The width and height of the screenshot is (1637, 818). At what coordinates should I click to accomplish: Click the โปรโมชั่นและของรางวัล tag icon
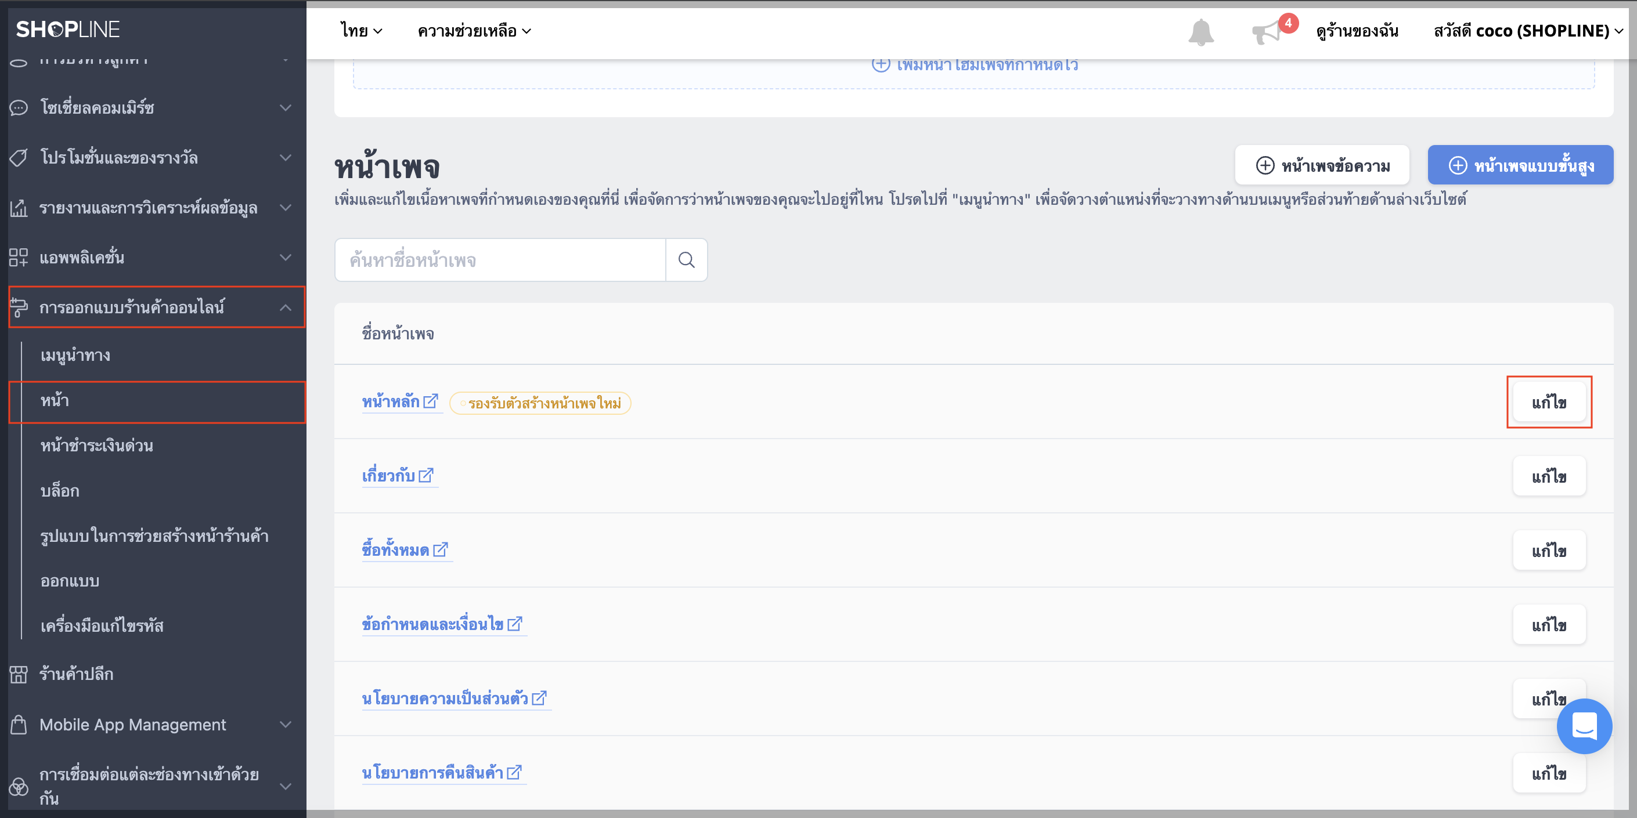pos(19,157)
